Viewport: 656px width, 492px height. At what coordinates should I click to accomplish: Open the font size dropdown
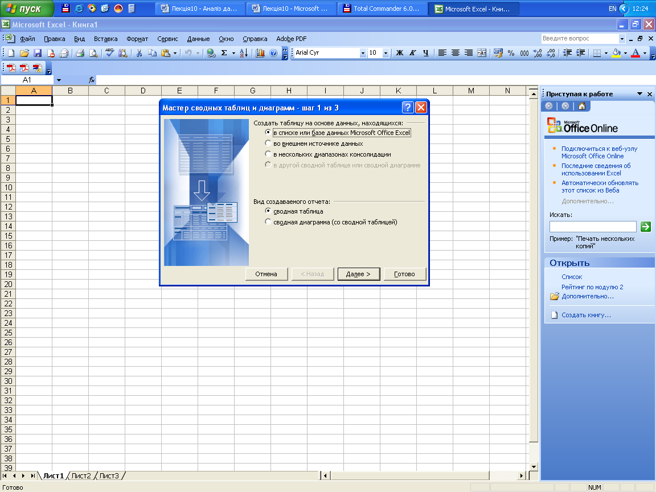tap(386, 53)
